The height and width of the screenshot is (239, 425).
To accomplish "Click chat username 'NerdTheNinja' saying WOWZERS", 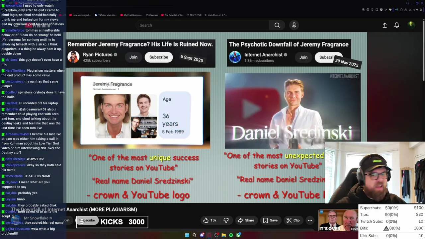I will tap(15, 159).
